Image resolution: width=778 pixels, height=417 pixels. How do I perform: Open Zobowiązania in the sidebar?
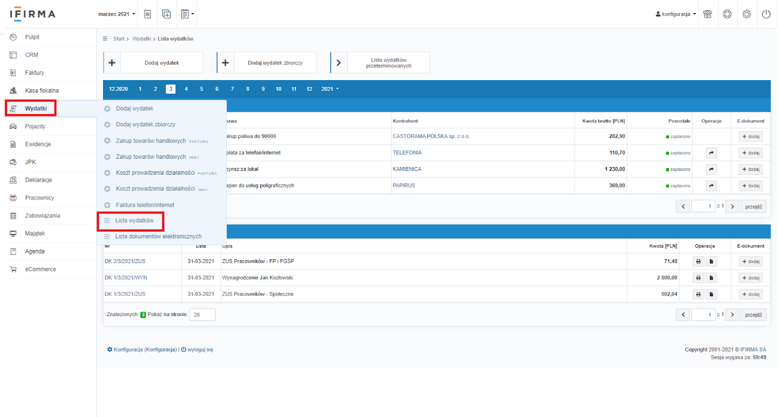click(43, 216)
